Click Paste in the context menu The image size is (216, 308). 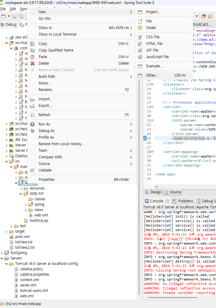pyautogui.click(x=81, y=57)
